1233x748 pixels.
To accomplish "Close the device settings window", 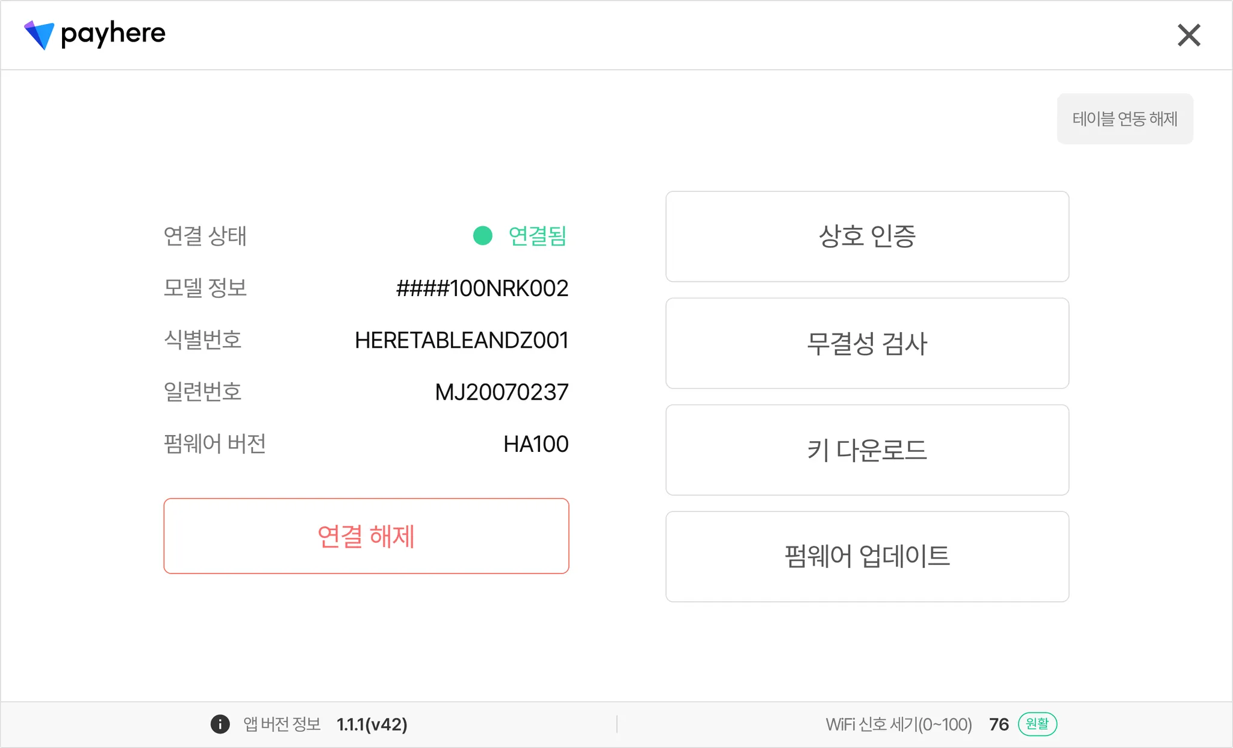I will click(1188, 36).
